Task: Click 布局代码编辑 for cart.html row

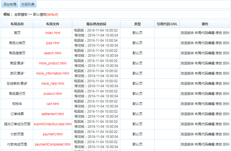Action: click(204, 104)
